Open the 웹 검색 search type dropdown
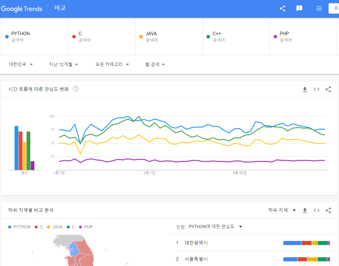The height and width of the screenshot is (266, 339). pos(155,64)
